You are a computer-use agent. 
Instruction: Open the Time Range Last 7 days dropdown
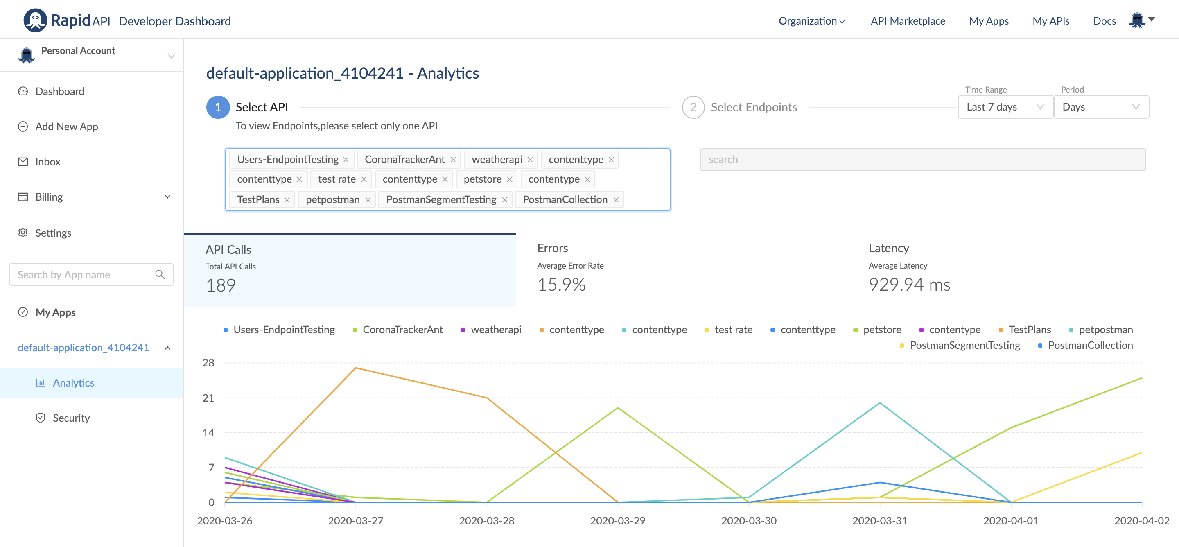[x=1005, y=107]
